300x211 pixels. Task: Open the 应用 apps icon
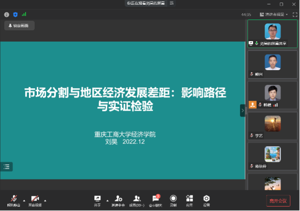pos(189,200)
